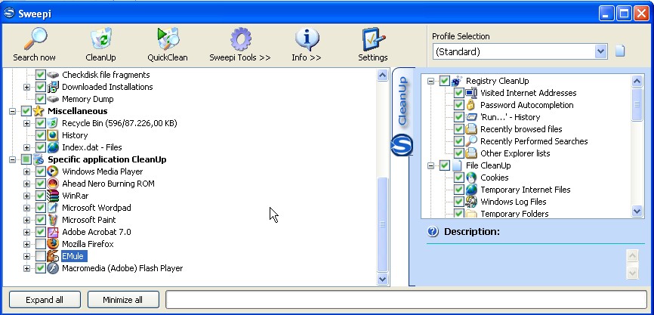Viewport: 654px width, 315px height.
Task: Click the new profile page icon
Action: (x=620, y=51)
